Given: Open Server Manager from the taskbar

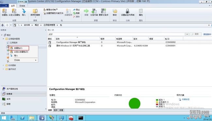Looking at the screenshot, I should [13, 118].
